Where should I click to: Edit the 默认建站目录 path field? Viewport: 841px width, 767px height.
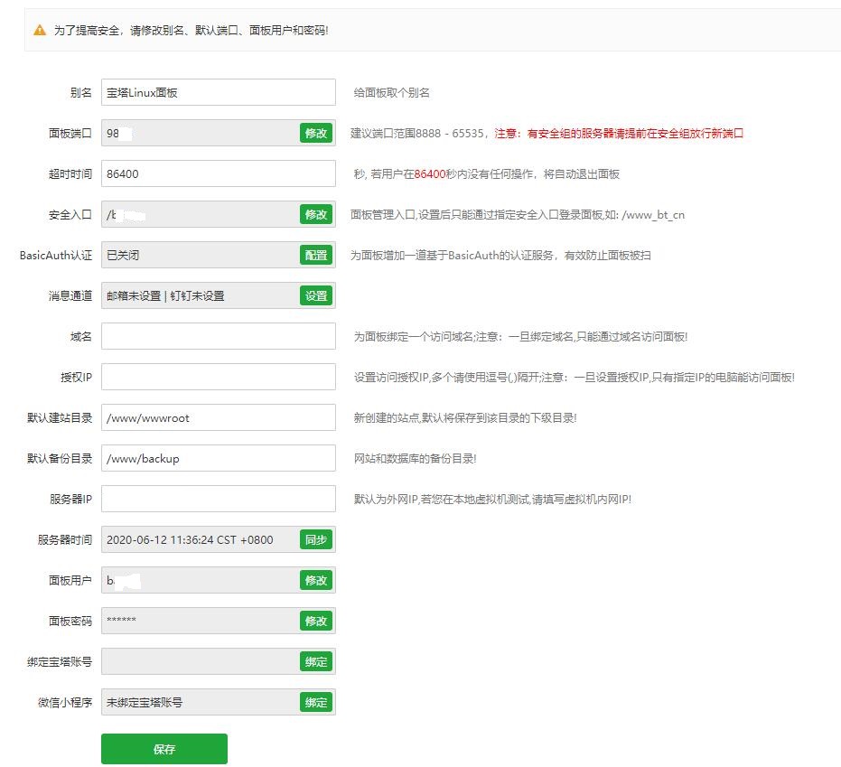[218, 417]
